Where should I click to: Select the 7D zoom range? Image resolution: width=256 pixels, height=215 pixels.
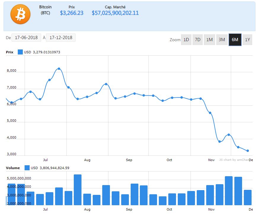pos(198,40)
